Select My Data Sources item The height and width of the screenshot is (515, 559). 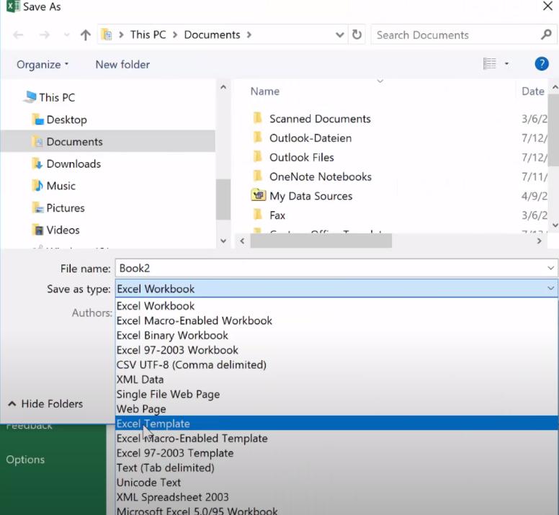310,196
